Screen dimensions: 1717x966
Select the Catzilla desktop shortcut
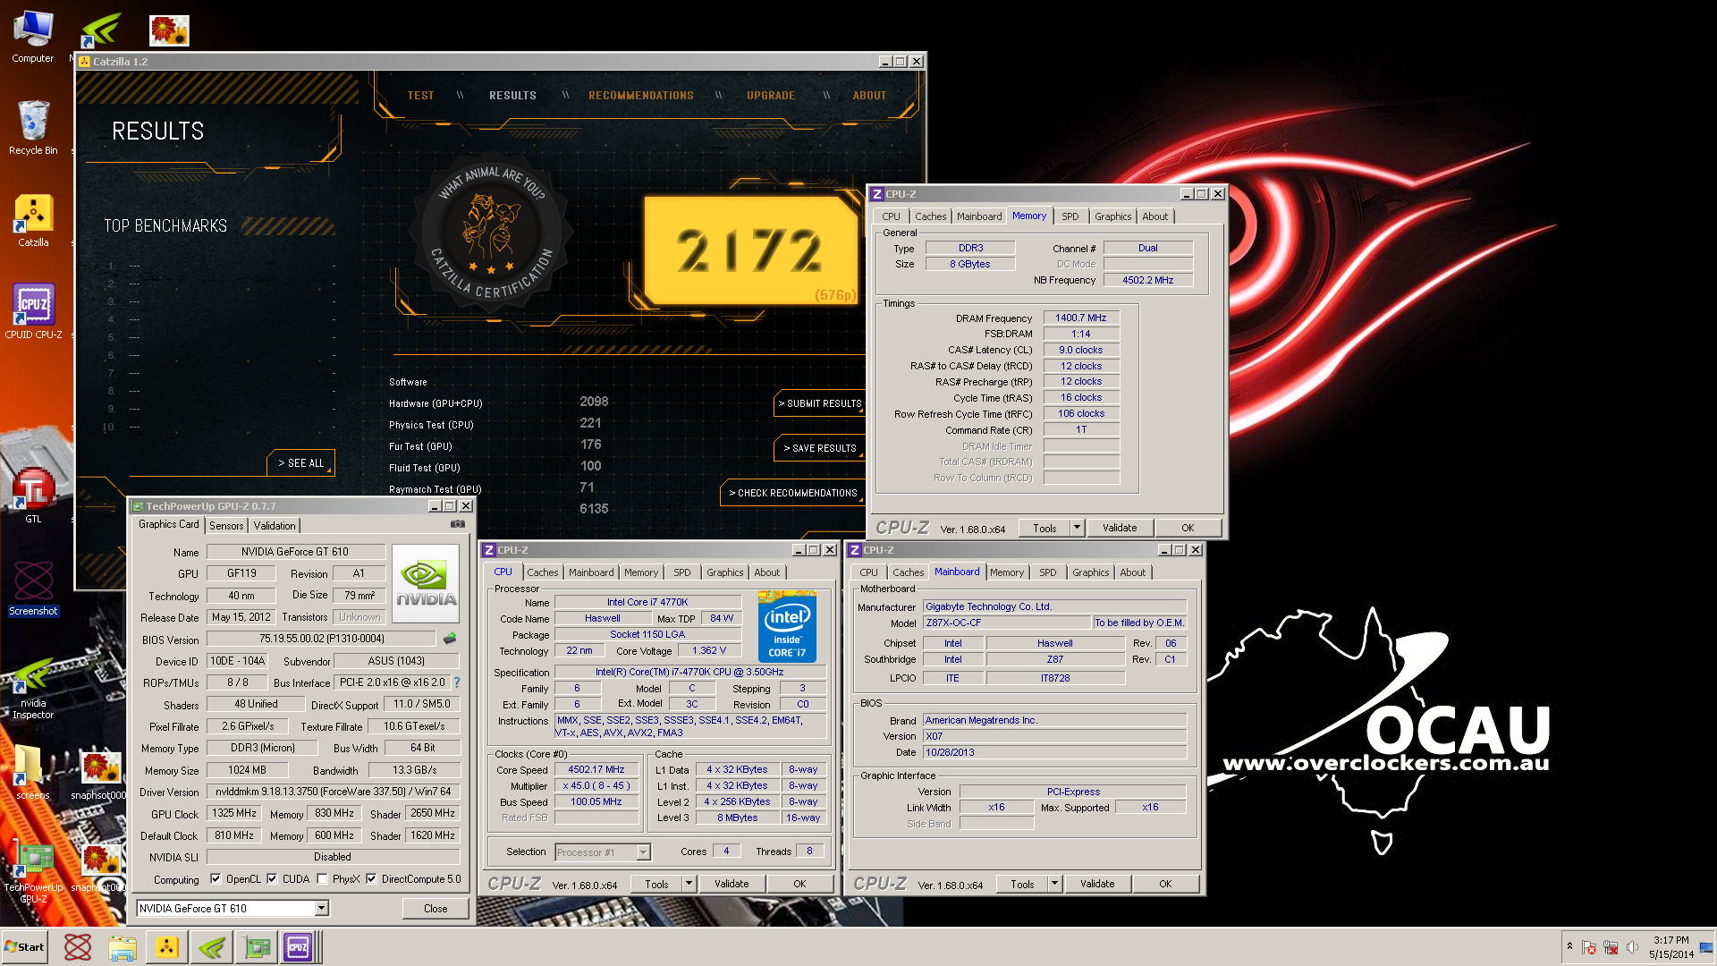click(x=33, y=221)
